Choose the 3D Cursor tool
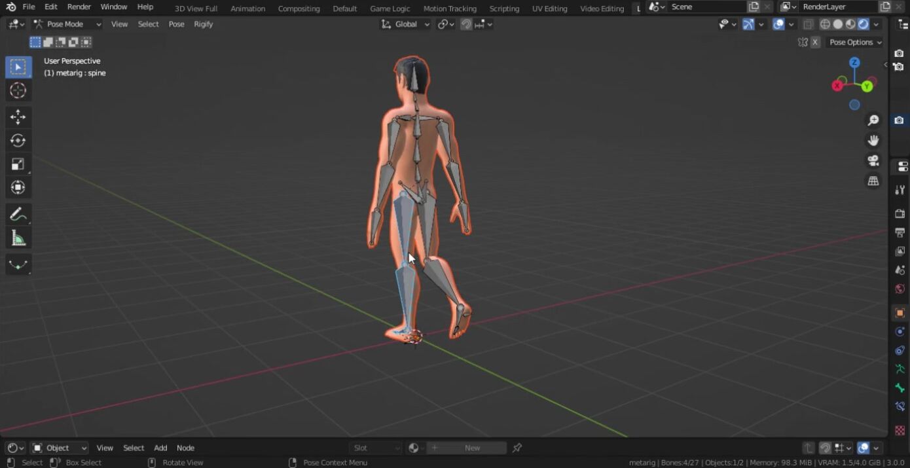 pos(18,91)
